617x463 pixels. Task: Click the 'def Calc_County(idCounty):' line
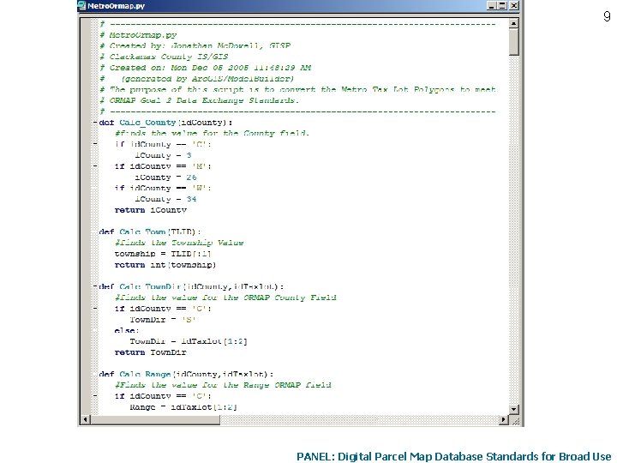(x=165, y=123)
